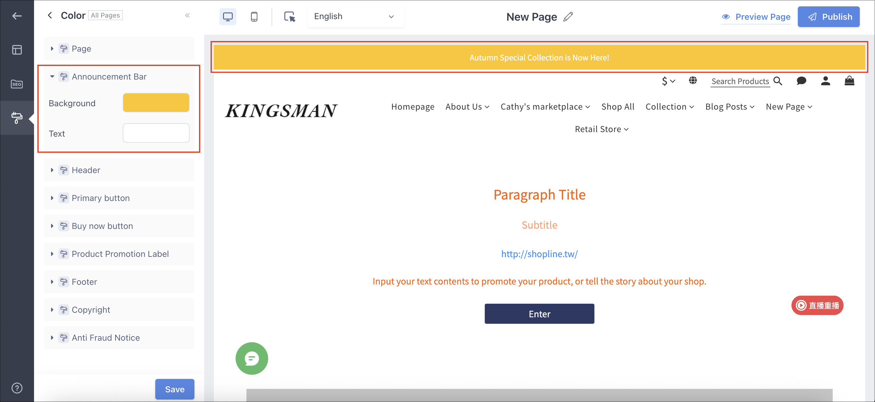Viewport: 875px width, 402px height.
Task: Open the Cathy's marketplace menu
Action: (x=545, y=107)
